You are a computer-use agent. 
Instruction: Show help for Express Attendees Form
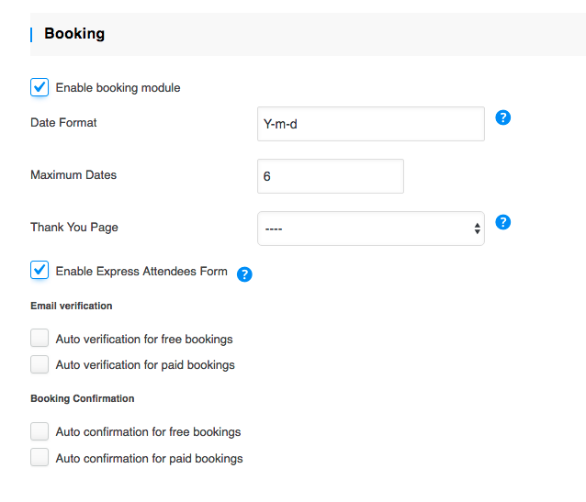[244, 274]
